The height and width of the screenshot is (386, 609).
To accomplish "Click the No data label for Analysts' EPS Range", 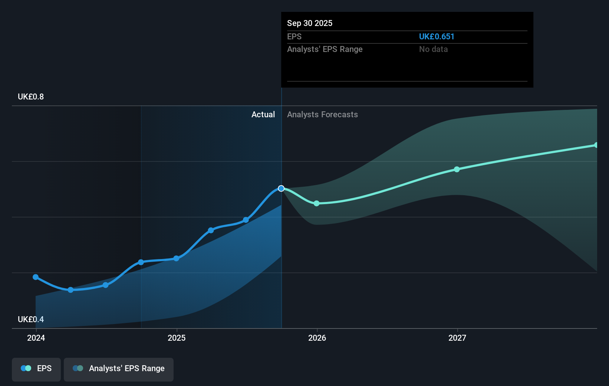I will 433,49.
